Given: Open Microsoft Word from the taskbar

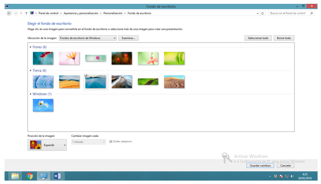Looking at the screenshot, I should click(x=57, y=176).
